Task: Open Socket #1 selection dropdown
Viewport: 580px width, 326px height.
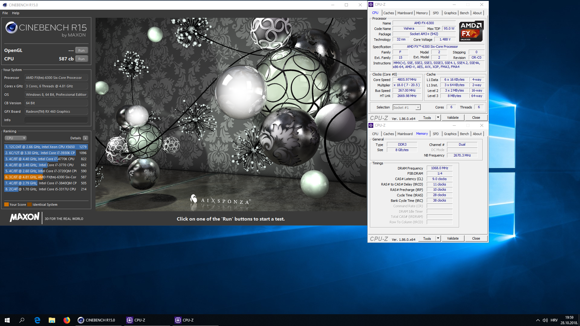Action: click(407, 108)
